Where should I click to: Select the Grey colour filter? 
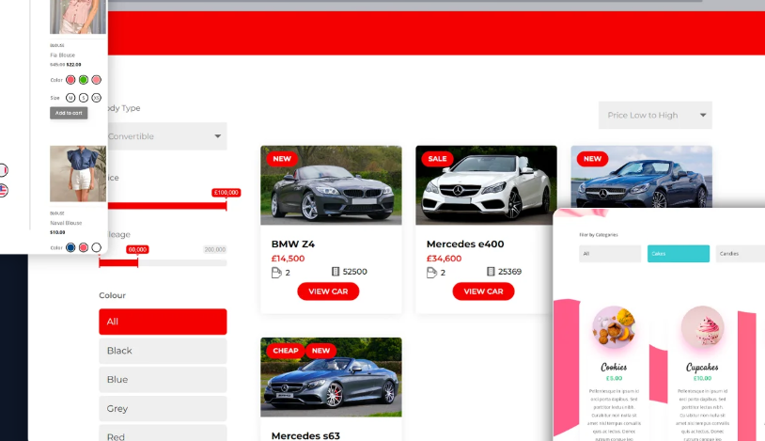click(x=163, y=408)
